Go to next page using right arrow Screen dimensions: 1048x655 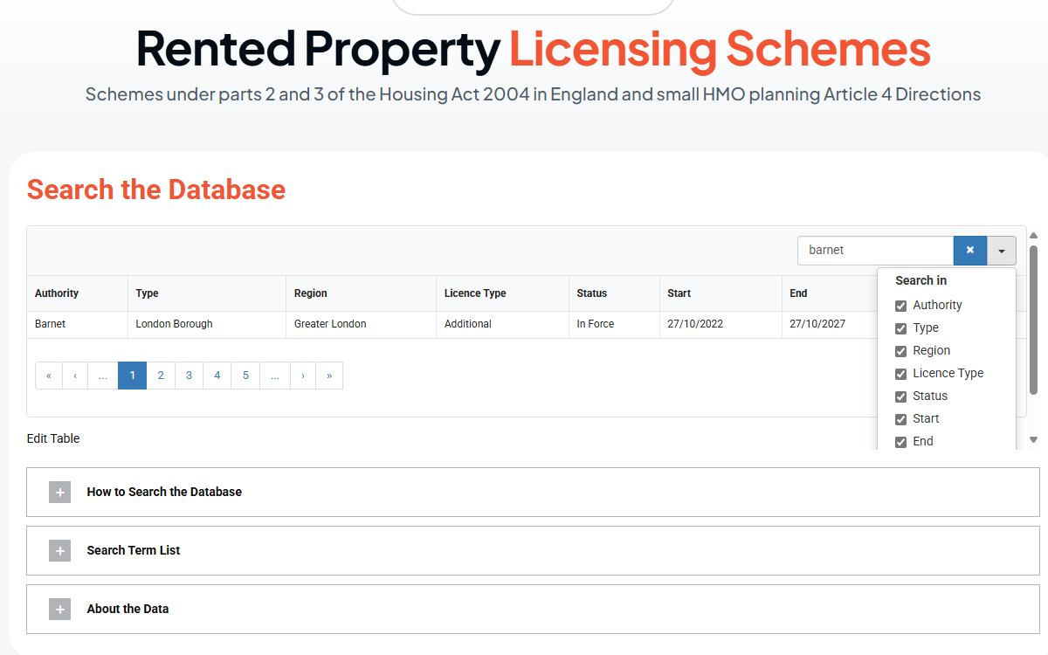tap(302, 376)
